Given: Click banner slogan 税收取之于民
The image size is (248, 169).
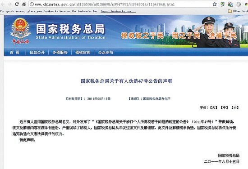Looking at the screenshot, I should [142, 36].
